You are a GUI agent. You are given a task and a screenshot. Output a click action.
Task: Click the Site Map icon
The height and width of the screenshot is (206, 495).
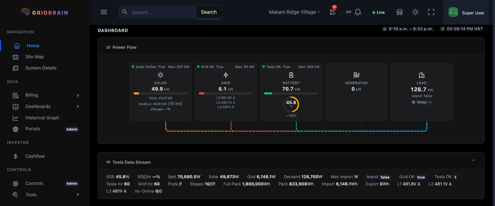(x=15, y=57)
